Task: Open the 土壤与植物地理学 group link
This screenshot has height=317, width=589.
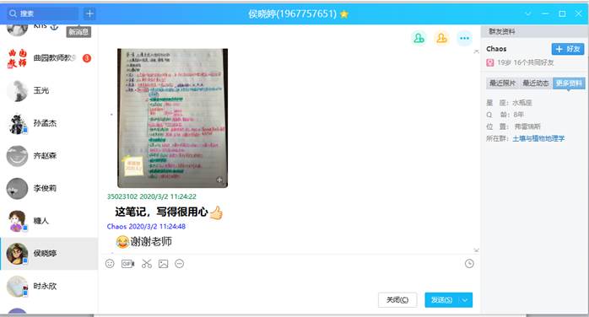Action: (538, 138)
